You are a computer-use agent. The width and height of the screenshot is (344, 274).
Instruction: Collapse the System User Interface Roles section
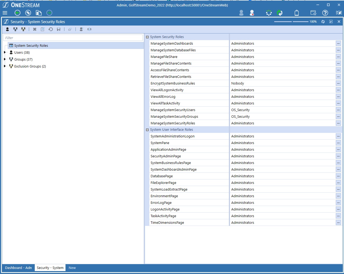click(x=147, y=130)
